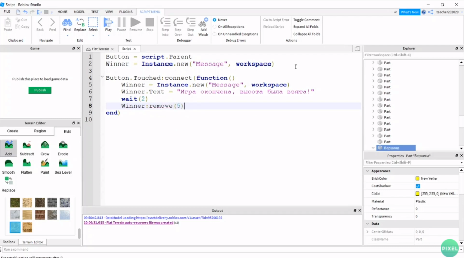Image resolution: width=464 pixels, height=258 pixels.
Task: Select the Flatten terrain tool
Action: click(26, 167)
